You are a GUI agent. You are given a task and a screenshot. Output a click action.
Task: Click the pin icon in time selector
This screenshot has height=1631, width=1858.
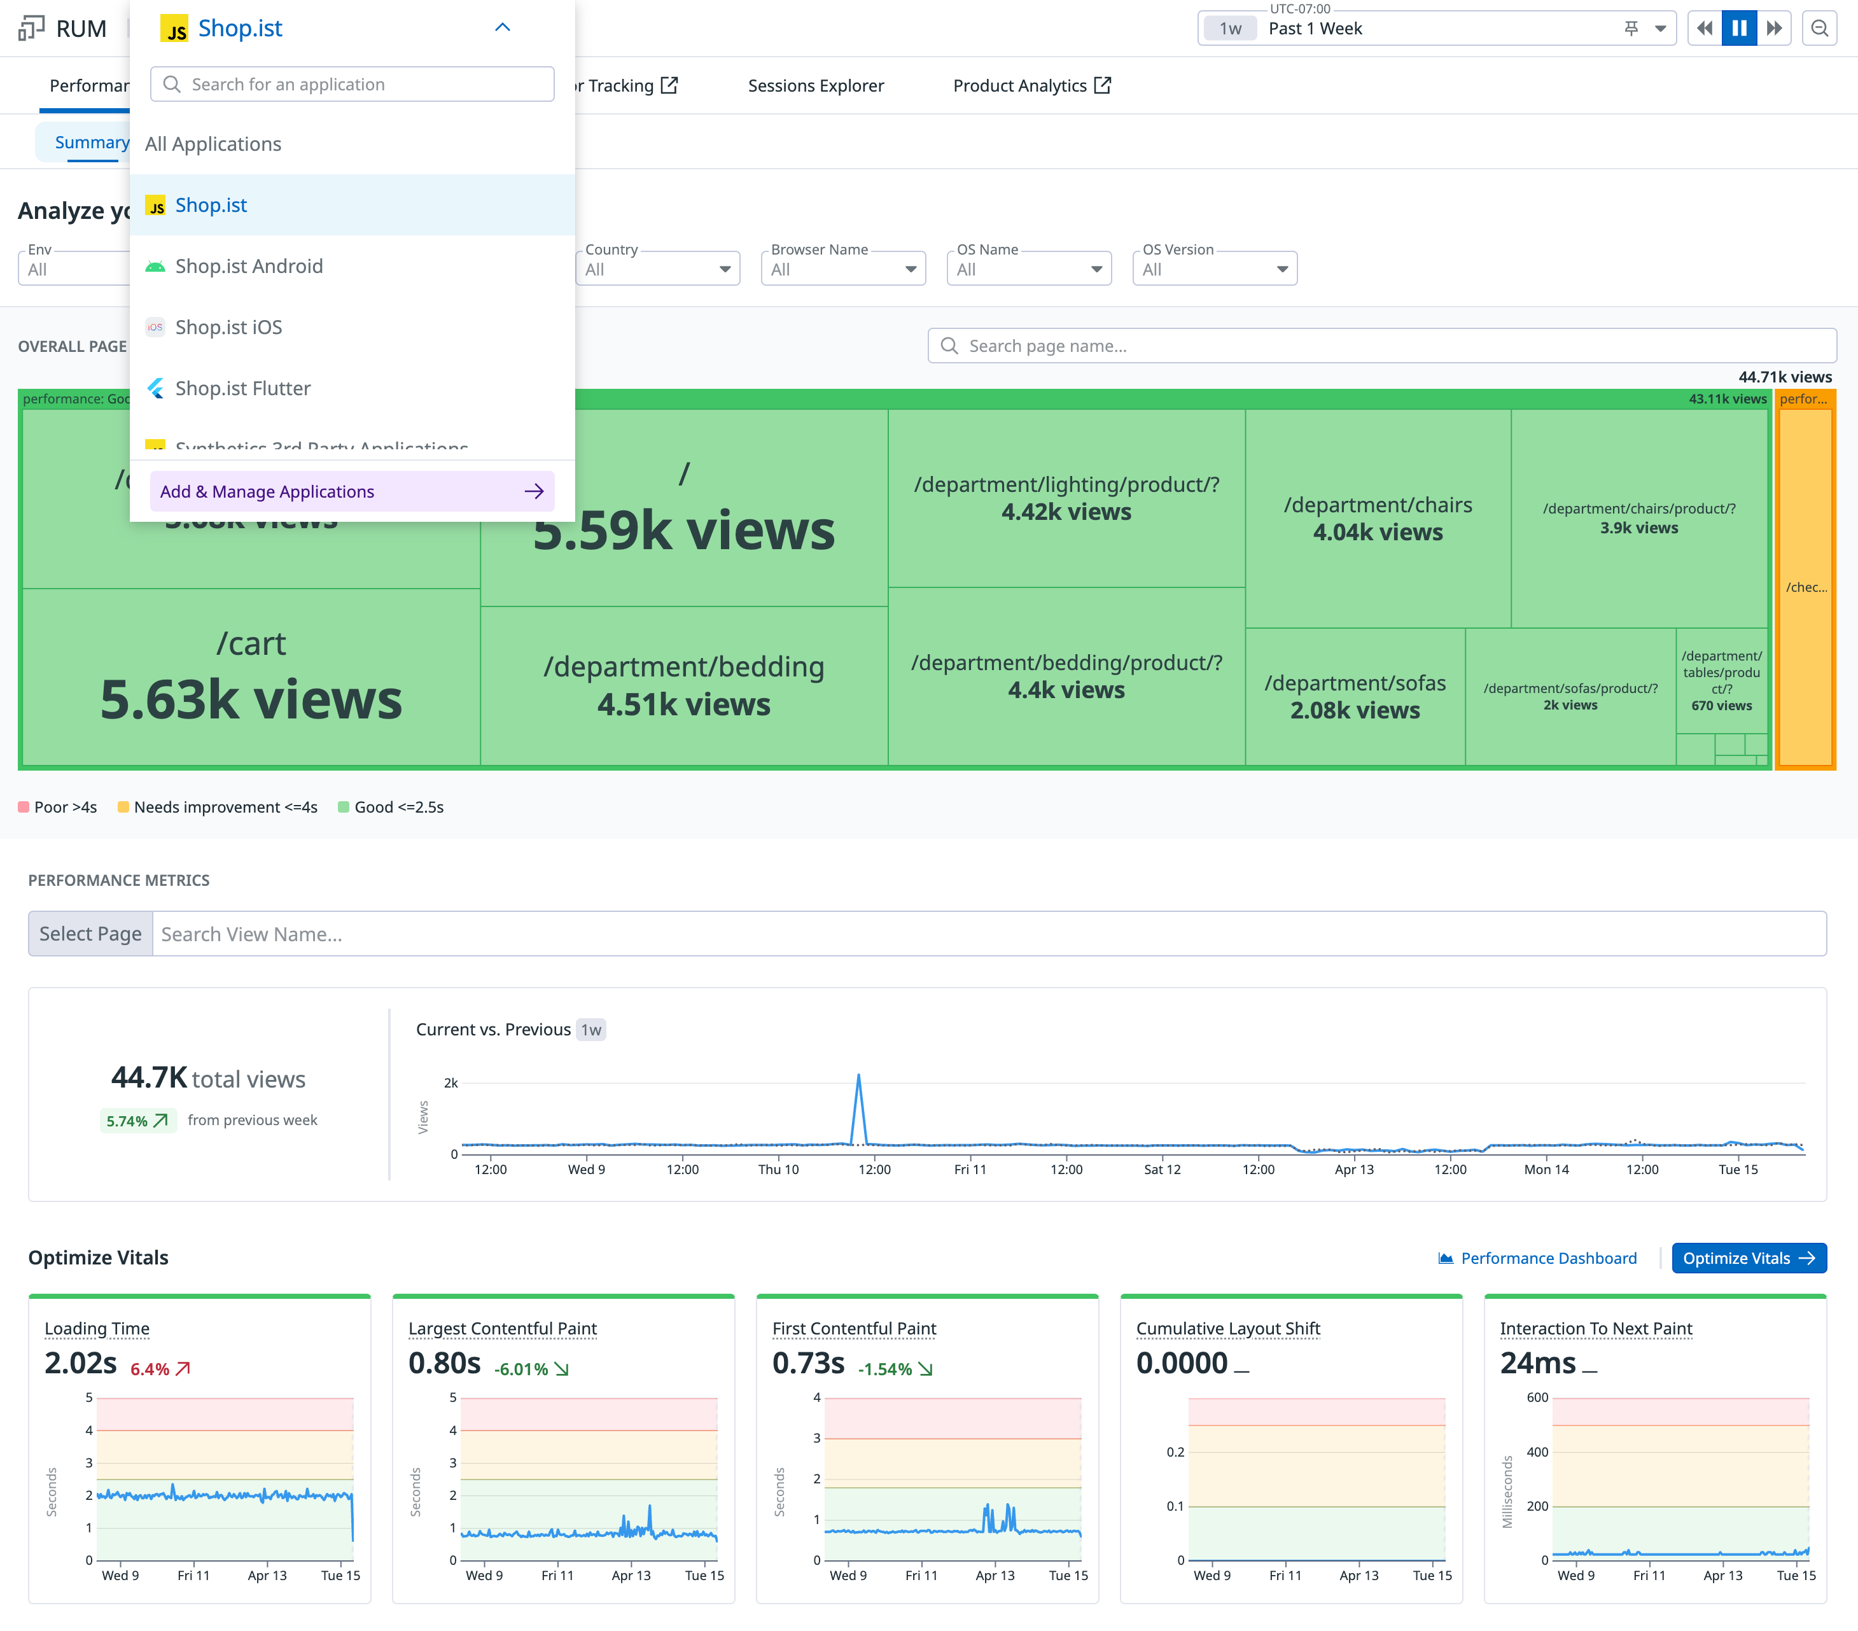tap(1631, 28)
